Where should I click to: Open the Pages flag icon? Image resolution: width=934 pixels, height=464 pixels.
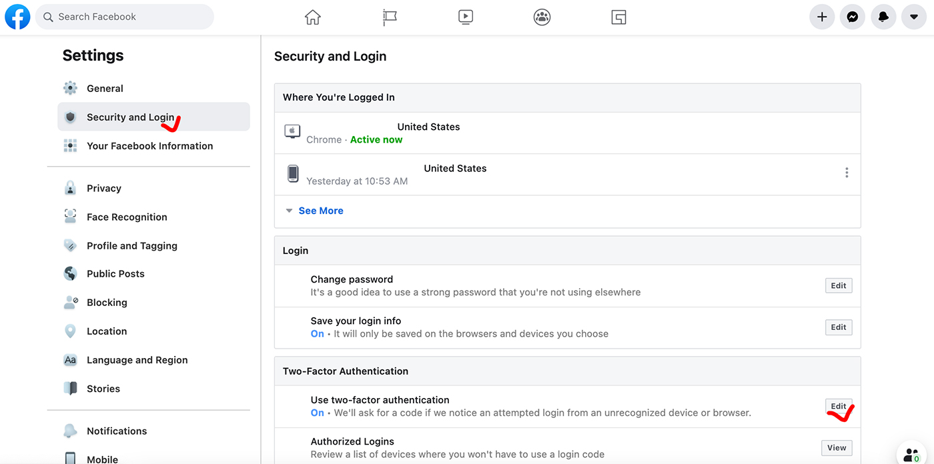[x=390, y=17]
